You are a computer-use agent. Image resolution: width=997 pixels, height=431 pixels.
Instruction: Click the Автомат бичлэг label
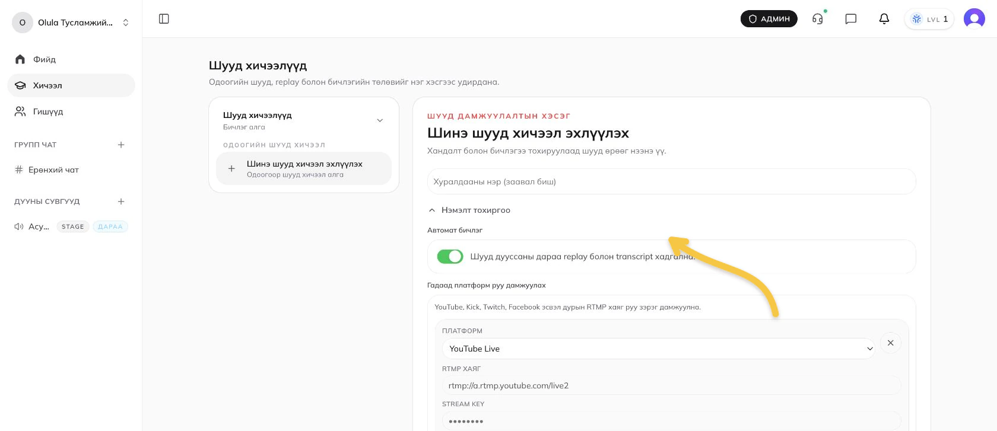pos(455,230)
